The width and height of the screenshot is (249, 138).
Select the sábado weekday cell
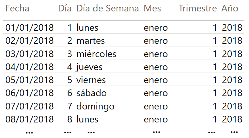(x=91, y=93)
